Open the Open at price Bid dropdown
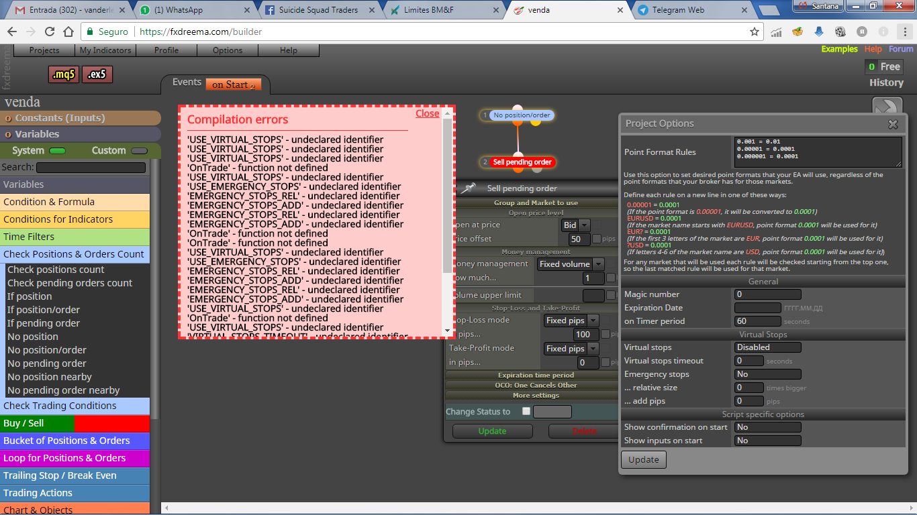The width and height of the screenshot is (917, 515). (575, 225)
